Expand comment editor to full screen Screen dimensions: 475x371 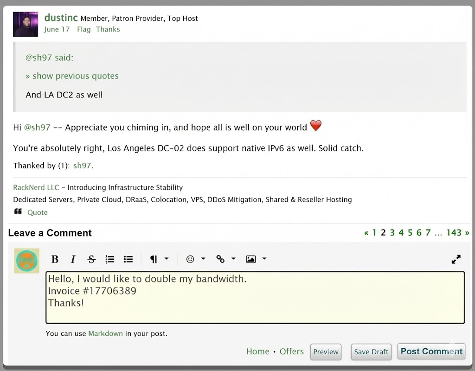[x=456, y=259]
